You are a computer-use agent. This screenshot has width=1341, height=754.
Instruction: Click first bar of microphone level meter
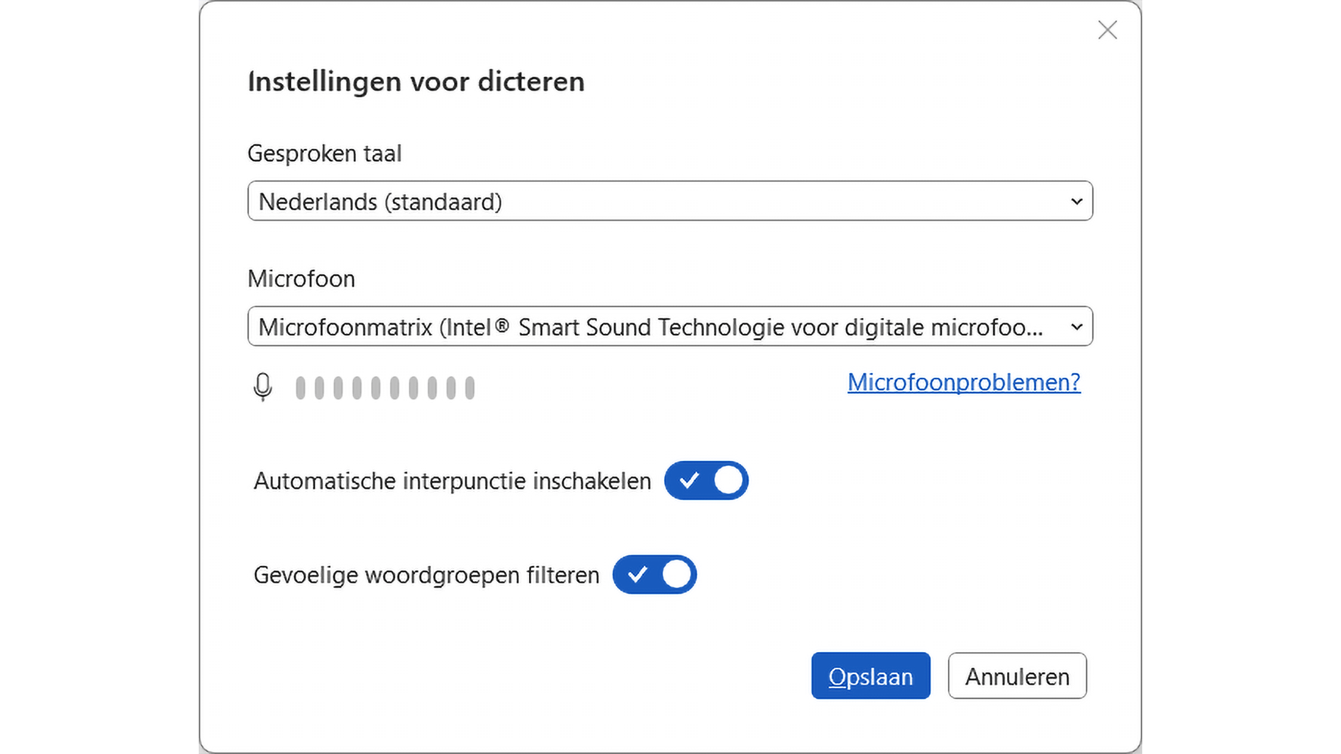[x=301, y=387]
